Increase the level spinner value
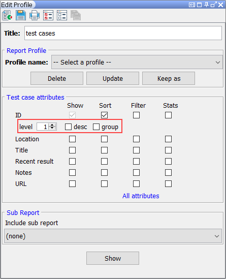This screenshot has height=279, width=226. (x=52, y=125)
